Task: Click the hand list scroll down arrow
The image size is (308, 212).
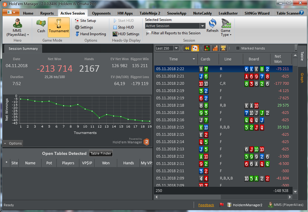Action: 295,191
